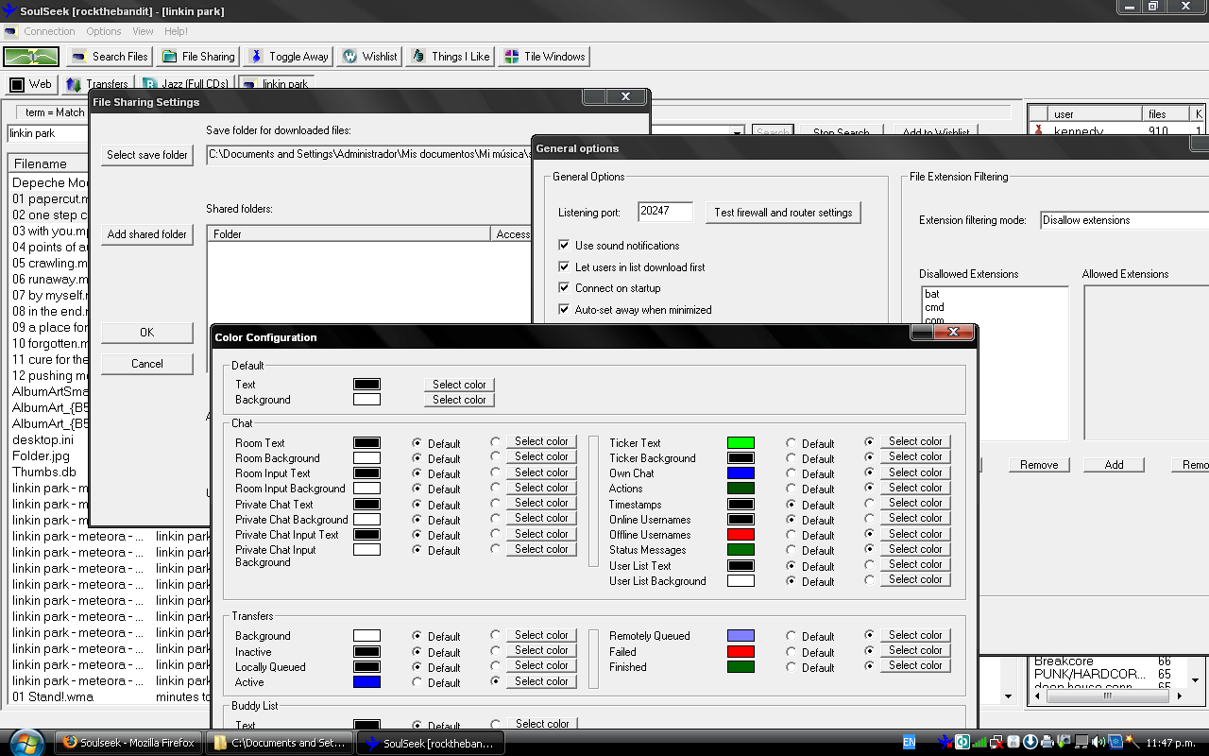
Task: Click the Filename column header
Action: click(x=47, y=163)
